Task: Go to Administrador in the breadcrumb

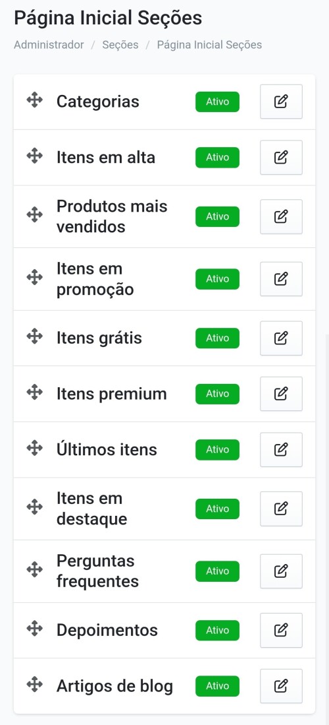Action: coord(49,45)
